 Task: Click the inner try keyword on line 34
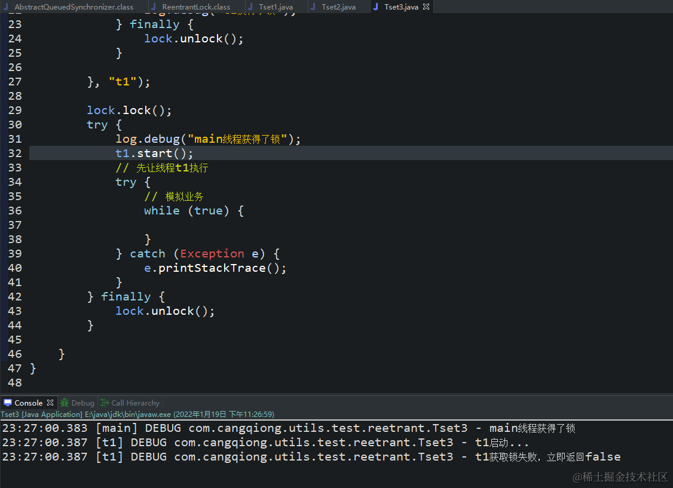coord(126,182)
